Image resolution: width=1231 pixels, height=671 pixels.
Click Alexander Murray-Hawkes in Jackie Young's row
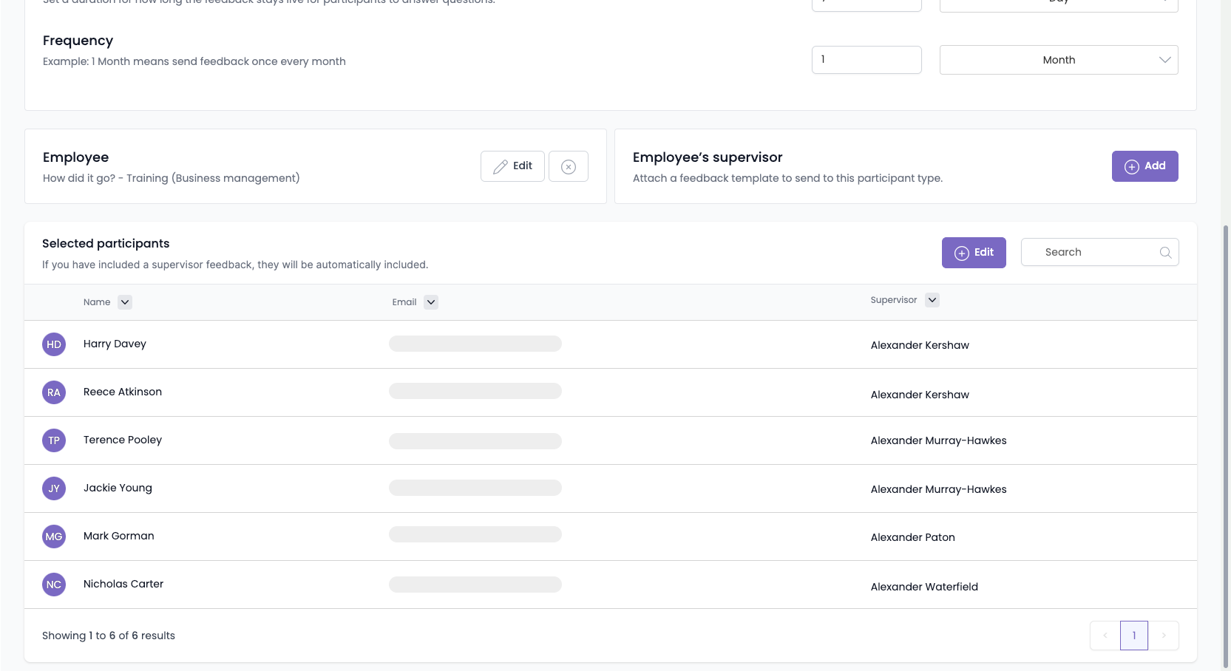point(939,489)
